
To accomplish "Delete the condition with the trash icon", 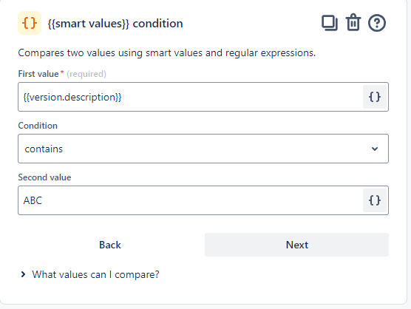I will tap(353, 22).
